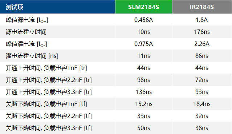This screenshot has height=134, width=232.
Task: Click the green SLM2184S column header
Action: point(144,7)
